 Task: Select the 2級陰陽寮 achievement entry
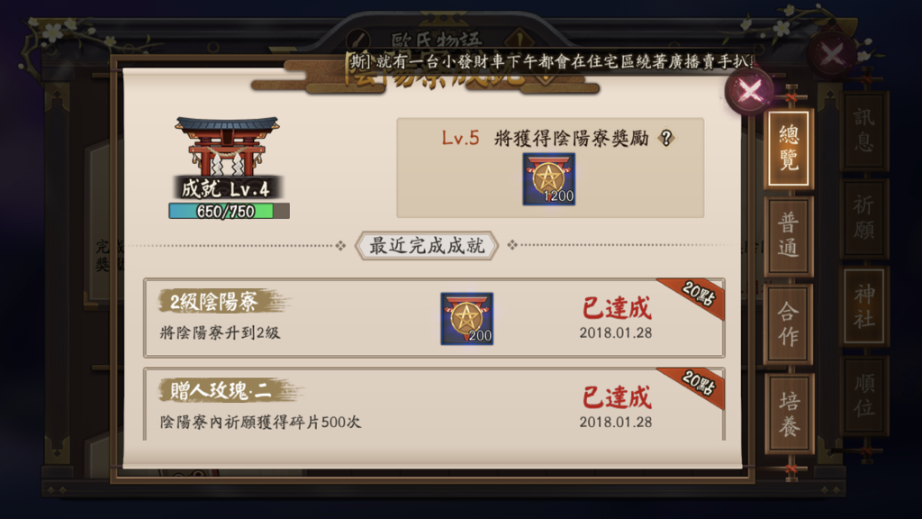click(434, 318)
